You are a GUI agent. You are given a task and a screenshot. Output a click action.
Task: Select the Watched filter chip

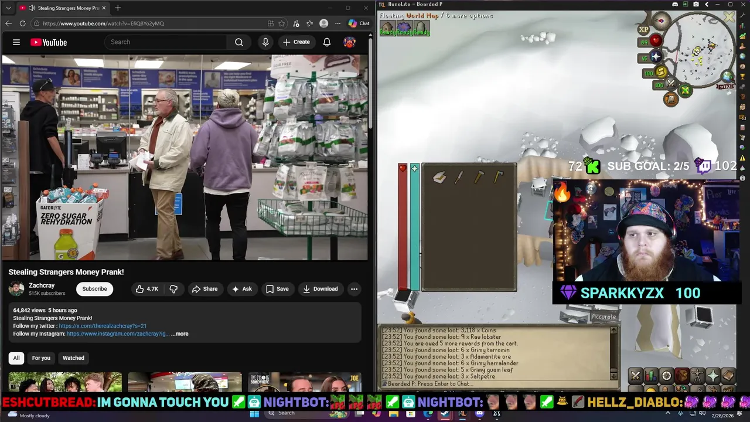pyautogui.click(x=73, y=358)
